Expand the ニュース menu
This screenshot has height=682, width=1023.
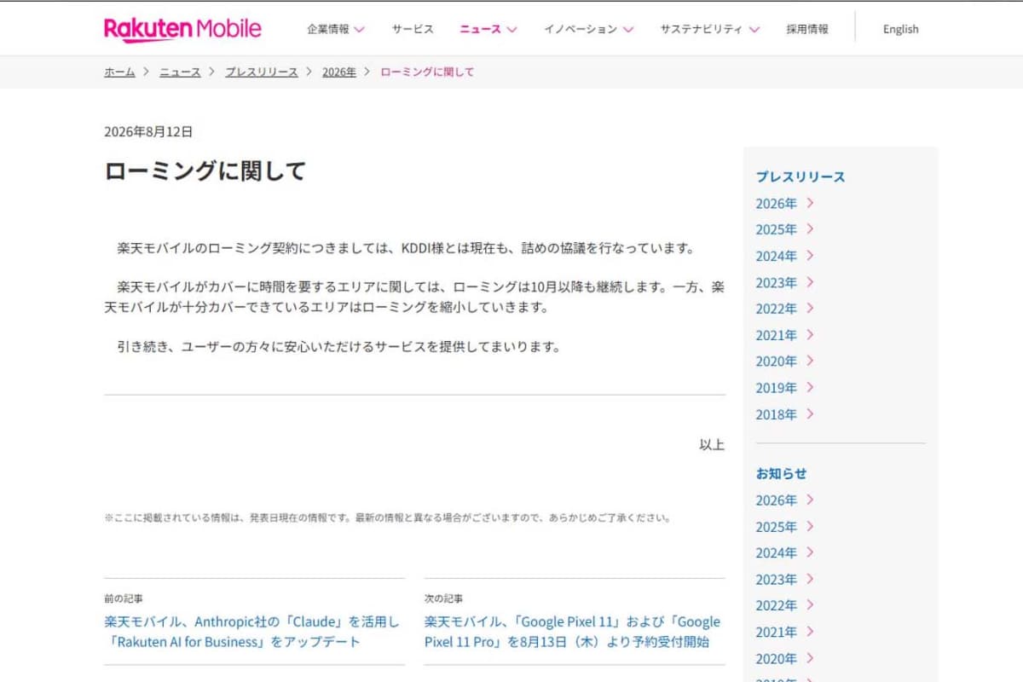coord(488,29)
